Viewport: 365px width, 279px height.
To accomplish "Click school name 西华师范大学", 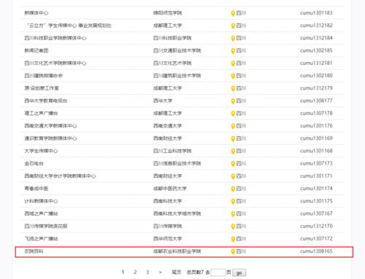I will click(167, 239).
